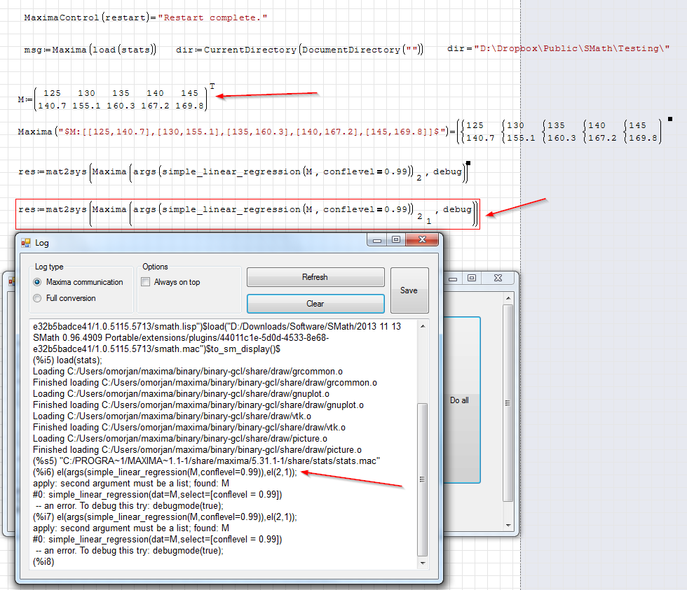Close the background window behind Log

tap(497, 278)
